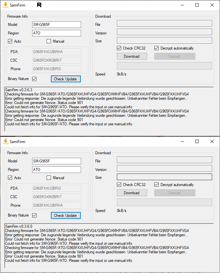Click the R logo in the upper title bar
Viewport: 220px width, 273px height.
[39, 5]
